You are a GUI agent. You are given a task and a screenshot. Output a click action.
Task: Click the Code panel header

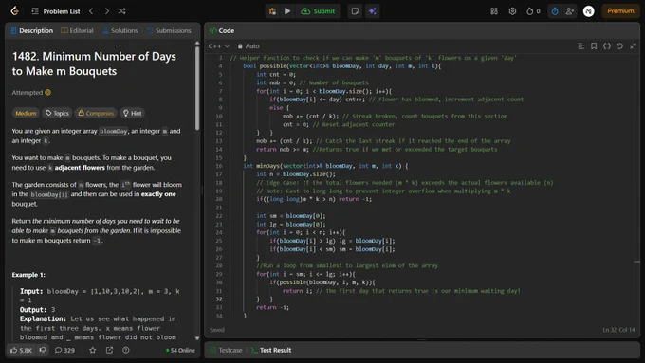pos(222,31)
